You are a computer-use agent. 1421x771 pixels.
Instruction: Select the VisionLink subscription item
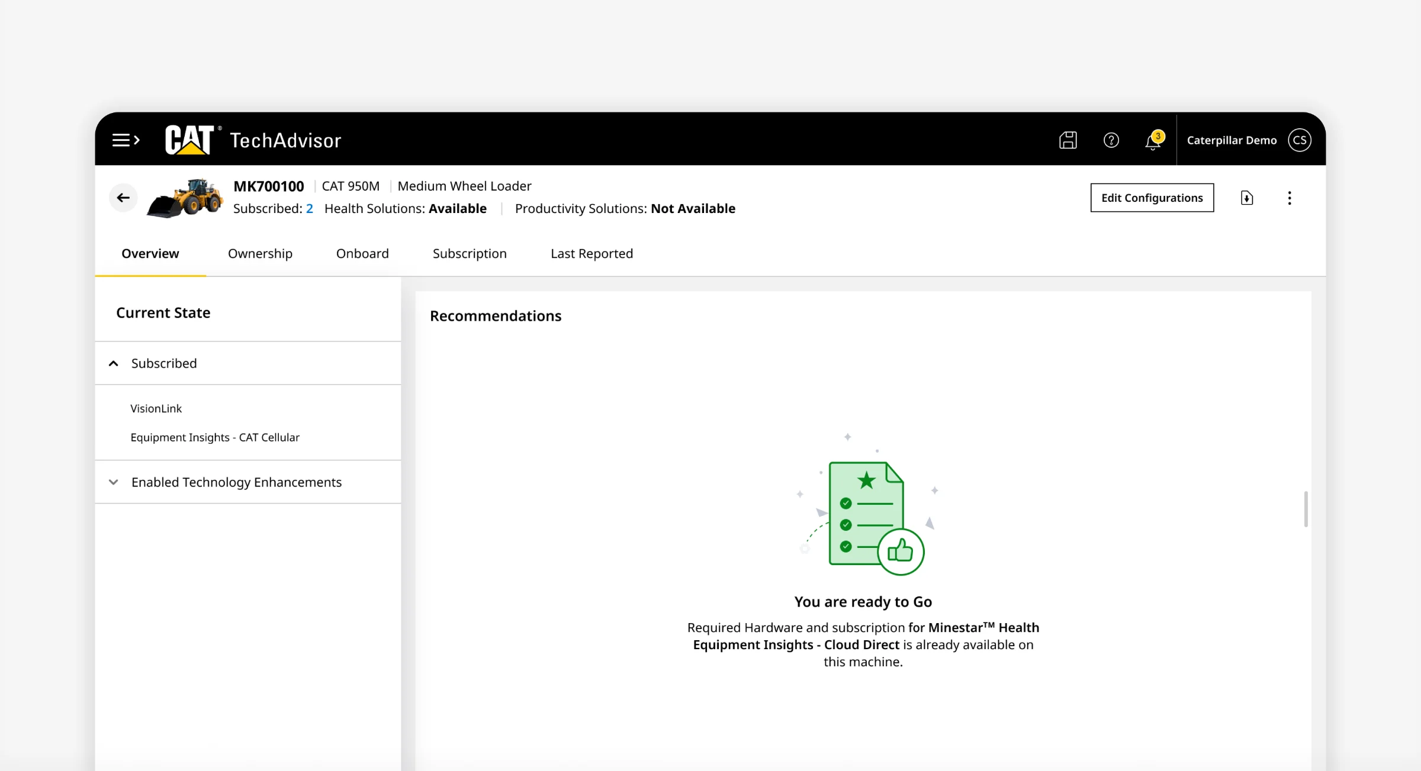point(156,408)
